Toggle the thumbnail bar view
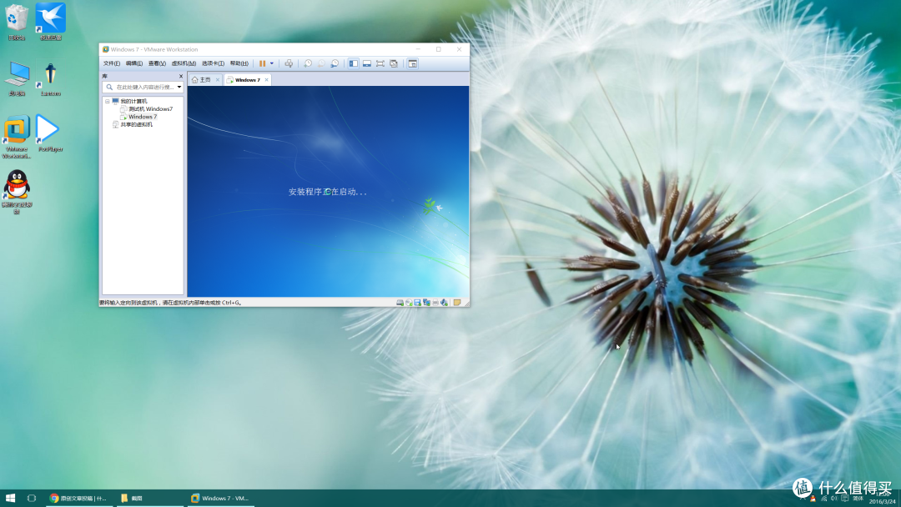 click(x=366, y=63)
